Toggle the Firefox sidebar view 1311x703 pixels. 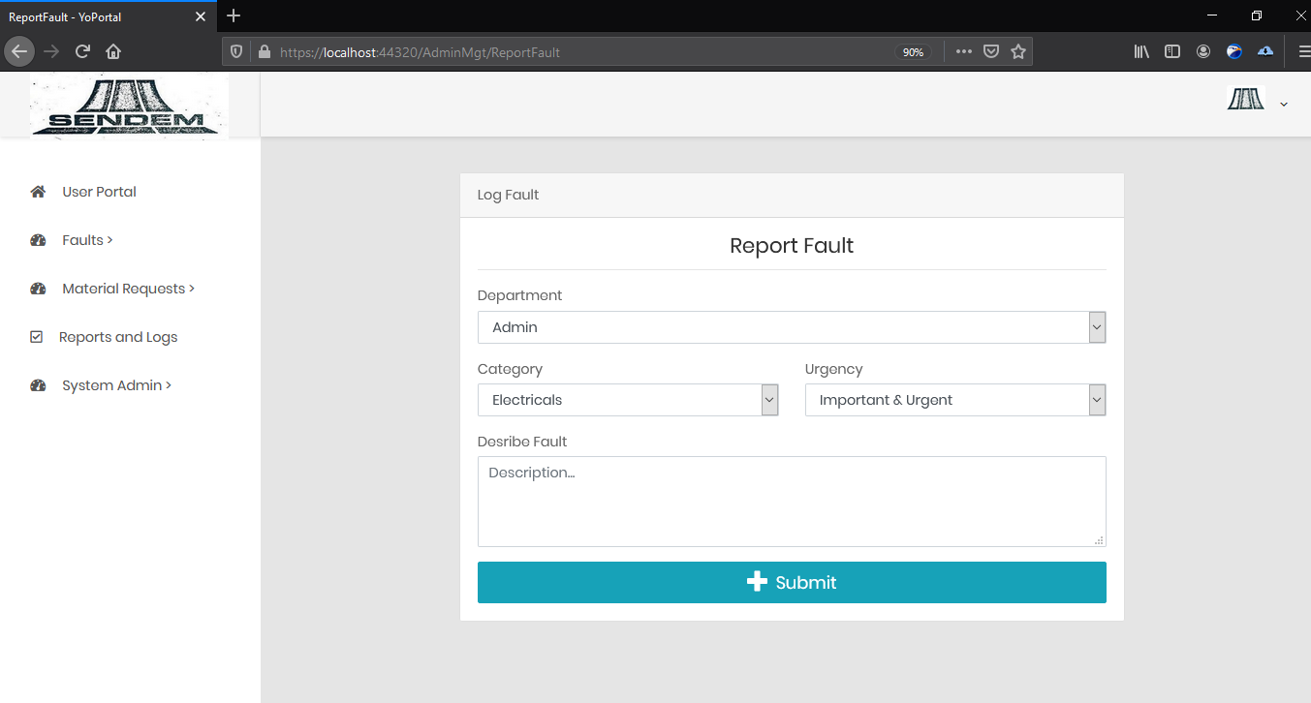click(1172, 52)
